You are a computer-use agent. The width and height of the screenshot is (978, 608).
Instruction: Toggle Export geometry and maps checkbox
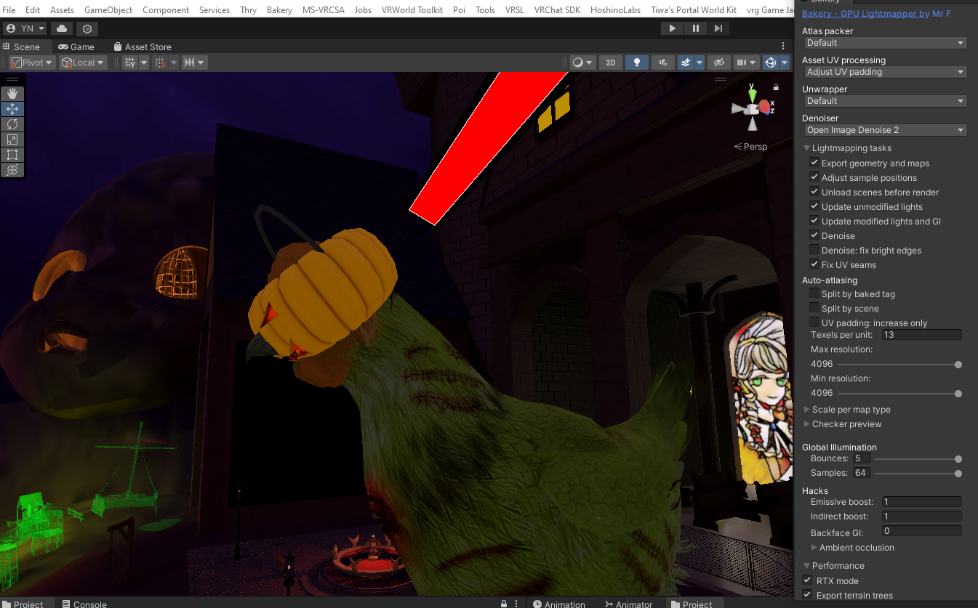click(814, 163)
